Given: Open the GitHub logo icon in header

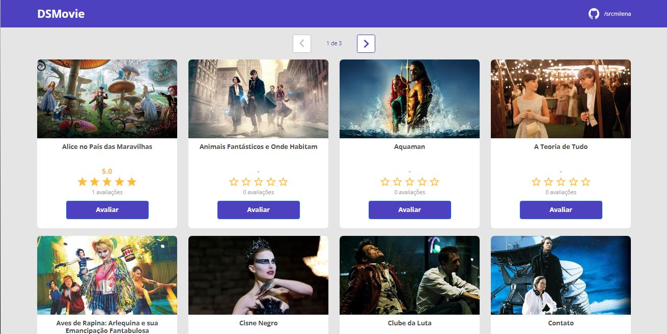Looking at the screenshot, I should pyautogui.click(x=594, y=14).
